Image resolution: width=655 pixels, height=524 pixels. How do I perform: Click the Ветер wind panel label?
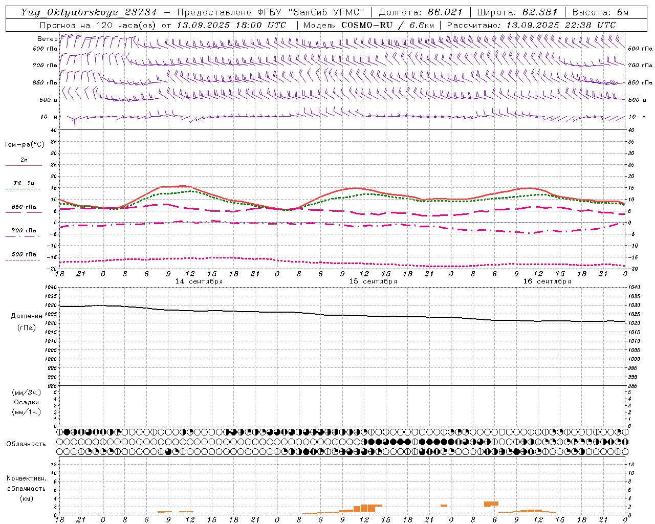pyautogui.click(x=47, y=39)
